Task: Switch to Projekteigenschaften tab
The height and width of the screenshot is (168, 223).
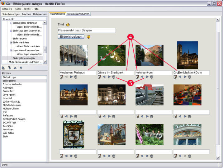Action: (78, 14)
